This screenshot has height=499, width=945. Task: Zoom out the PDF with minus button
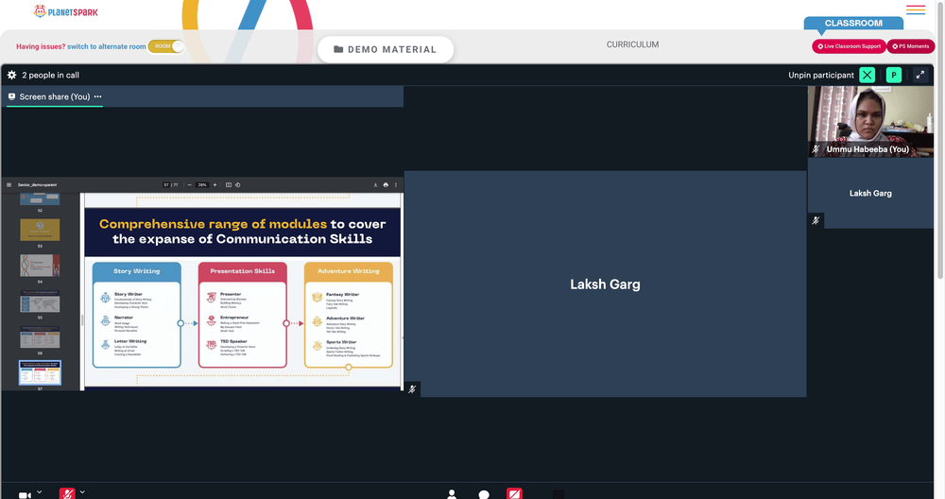point(189,185)
